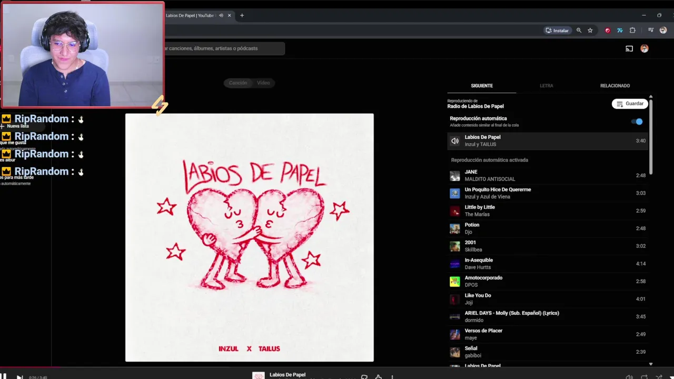Open the 7TV browser extension
Image resolution: width=674 pixels, height=379 pixels.
[x=620, y=31]
